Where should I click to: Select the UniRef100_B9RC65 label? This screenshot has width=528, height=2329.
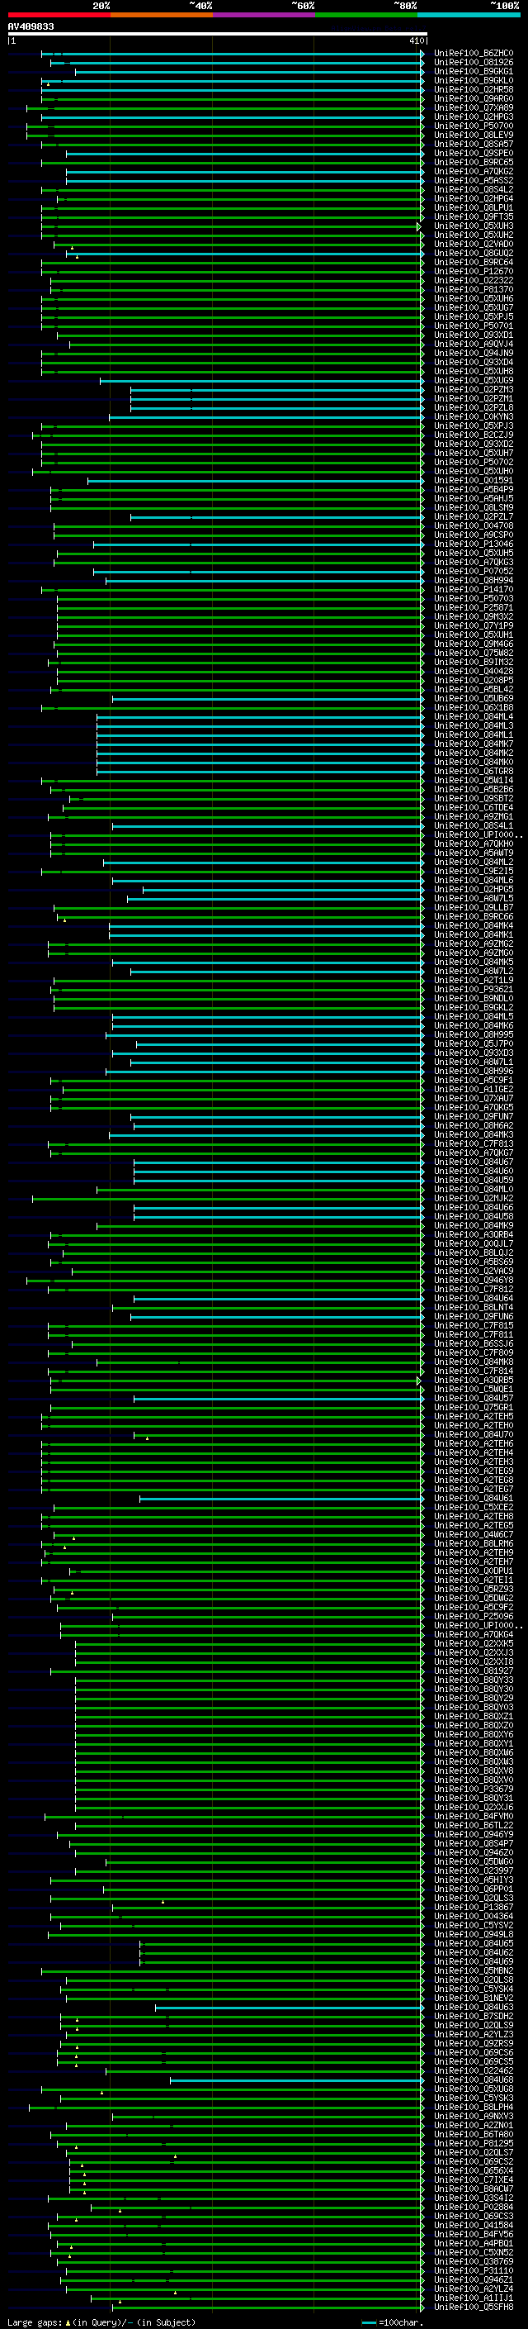(x=473, y=162)
